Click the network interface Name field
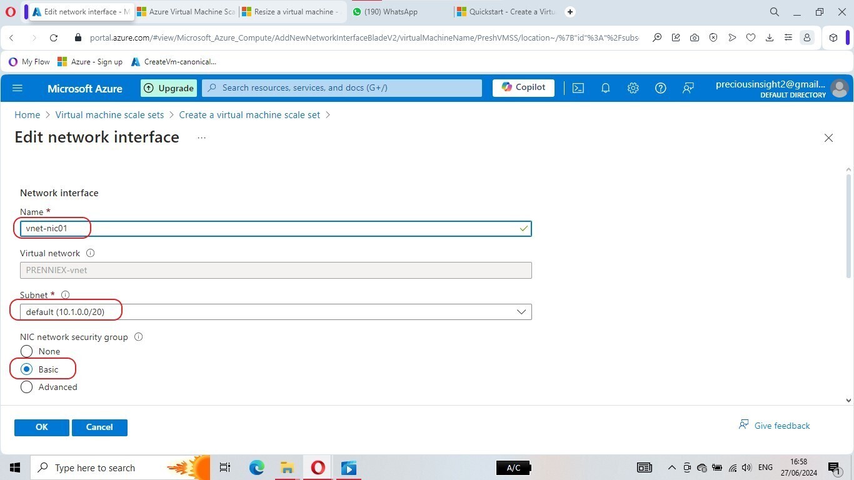 coord(276,229)
